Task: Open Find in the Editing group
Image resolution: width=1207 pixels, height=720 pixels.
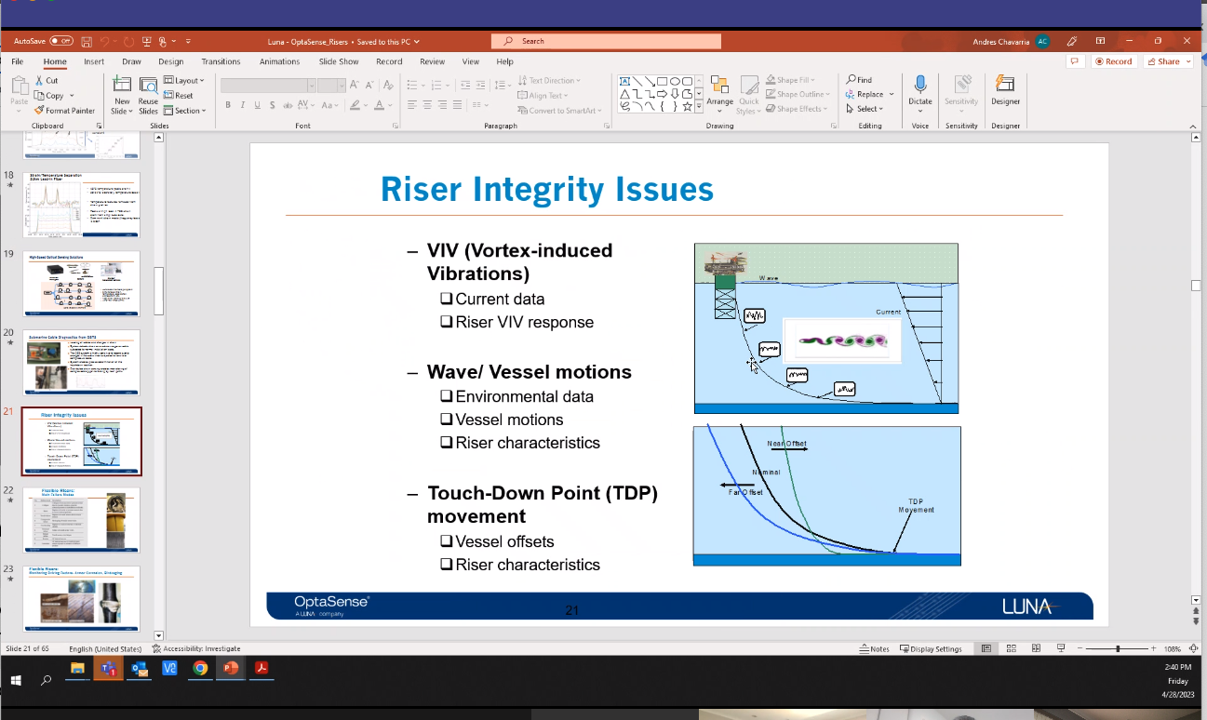Action: click(x=859, y=80)
